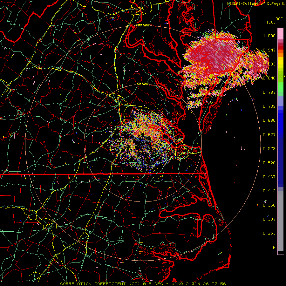
Task: Click the 0.520 legend value
Action: [x=269, y=163]
